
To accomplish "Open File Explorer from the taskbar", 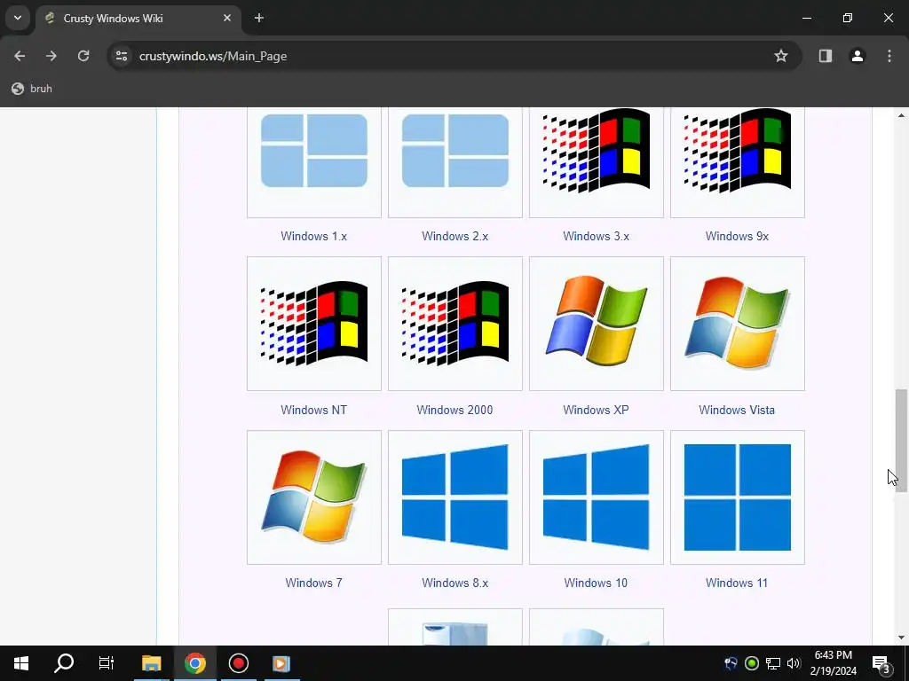I will [151, 663].
